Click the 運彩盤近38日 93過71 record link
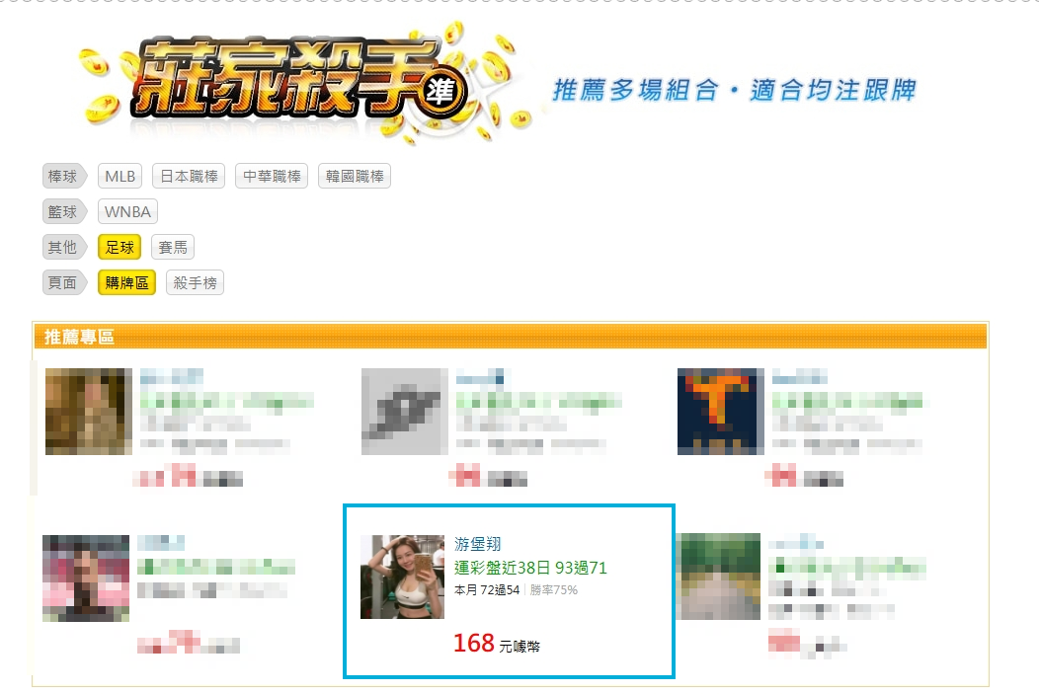Image resolution: width=1039 pixels, height=694 pixels. click(530, 568)
